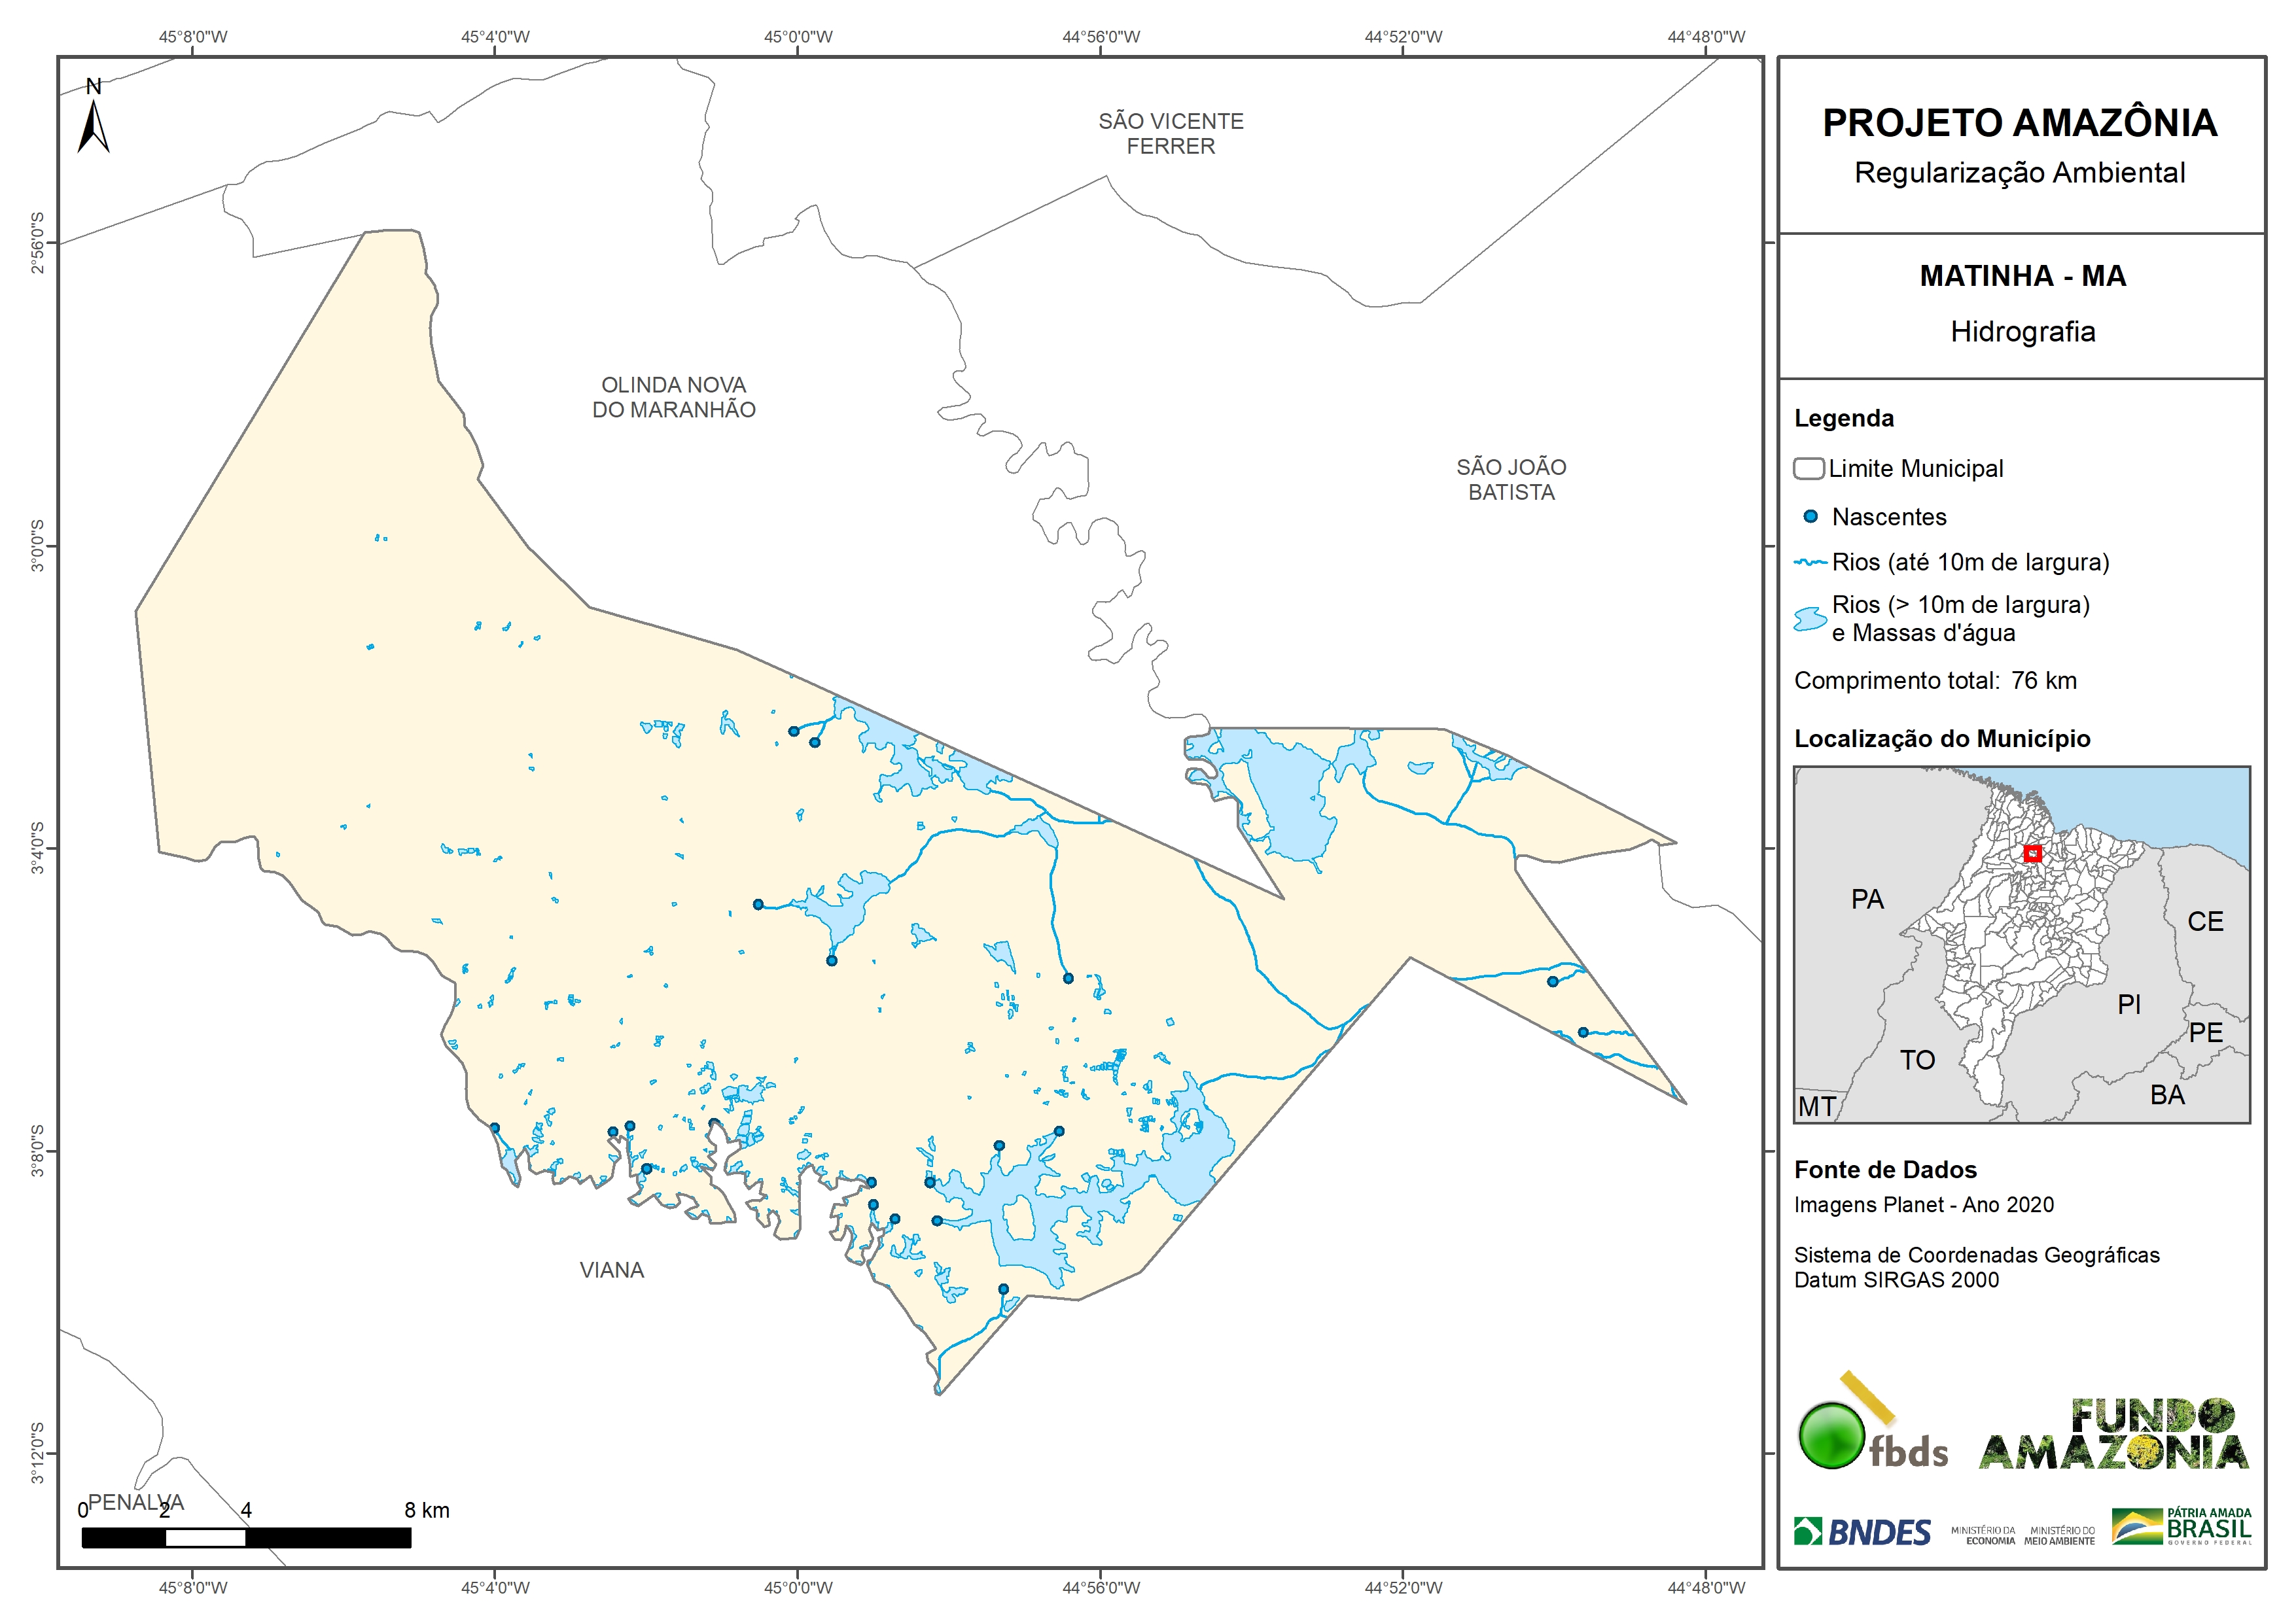Click the scale bar at bottom left
The width and height of the screenshot is (2296, 1623).
(246, 1537)
